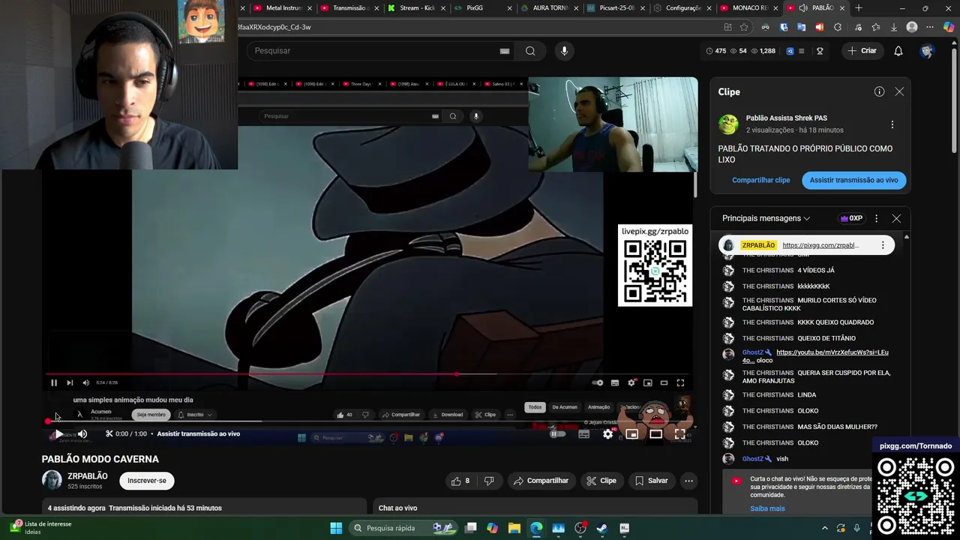Click the Assistir transmissão ao vivo player label

(198, 433)
